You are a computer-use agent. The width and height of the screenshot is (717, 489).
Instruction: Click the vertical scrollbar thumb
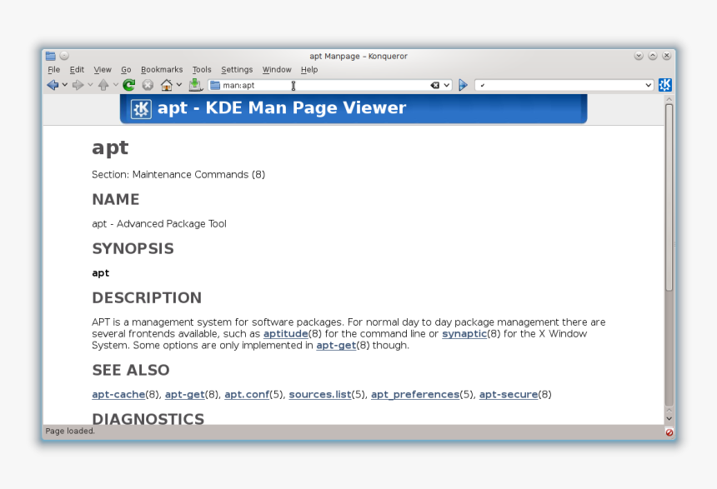(669, 197)
